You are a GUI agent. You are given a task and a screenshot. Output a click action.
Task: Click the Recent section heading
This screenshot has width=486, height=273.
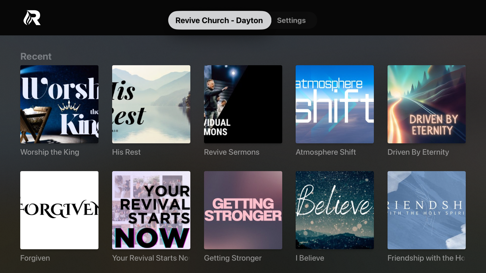pyautogui.click(x=36, y=56)
